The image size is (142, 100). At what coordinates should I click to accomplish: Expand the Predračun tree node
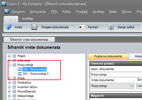pos(9,83)
